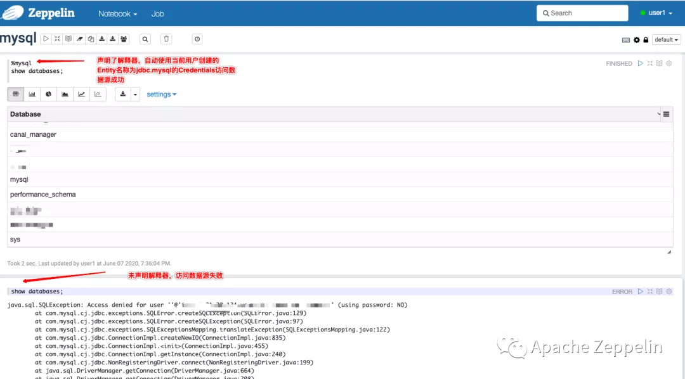Hide output of the ERROR paragraph
The width and height of the screenshot is (685, 379).
pyautogui.click(x=659, y=292)
